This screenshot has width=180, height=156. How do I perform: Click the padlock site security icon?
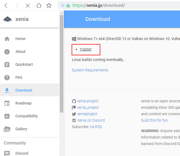(68, 5)
